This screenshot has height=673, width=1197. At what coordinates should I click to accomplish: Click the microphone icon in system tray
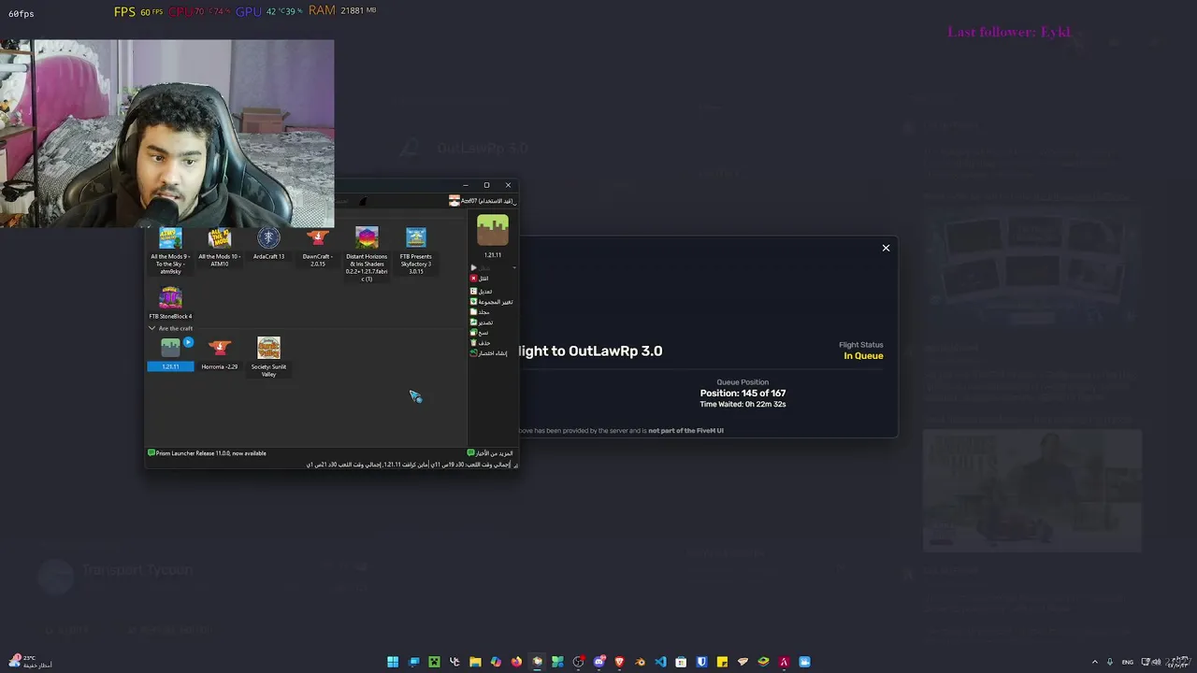(x=1110, y=662)
